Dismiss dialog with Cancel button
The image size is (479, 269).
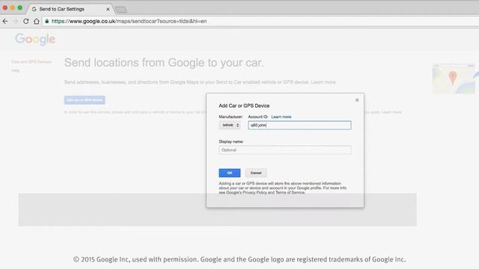point(256,173)
